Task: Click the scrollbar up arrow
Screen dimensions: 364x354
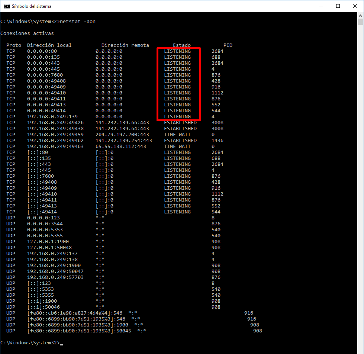Action: (360, 16)
